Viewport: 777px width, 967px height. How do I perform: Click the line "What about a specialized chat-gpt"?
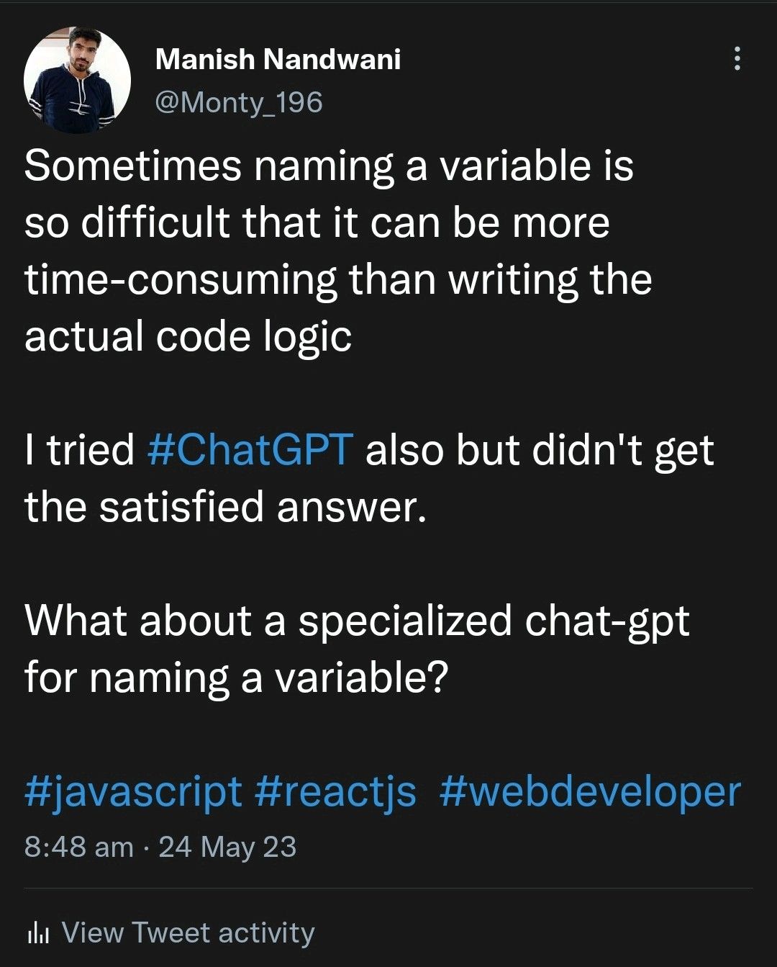[357, 621]
